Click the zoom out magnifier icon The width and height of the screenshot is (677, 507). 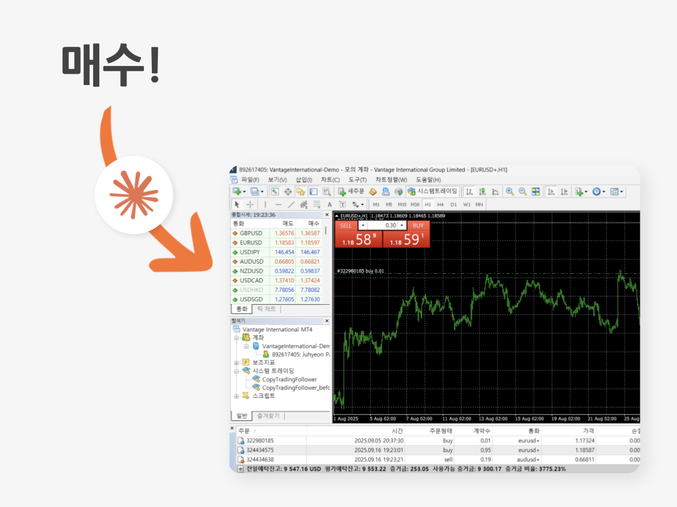pos(522,192)
